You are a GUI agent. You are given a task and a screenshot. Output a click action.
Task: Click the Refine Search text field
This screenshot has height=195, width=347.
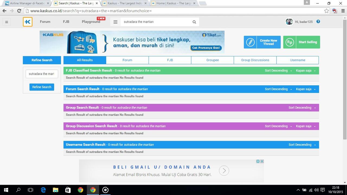[42, 74]
